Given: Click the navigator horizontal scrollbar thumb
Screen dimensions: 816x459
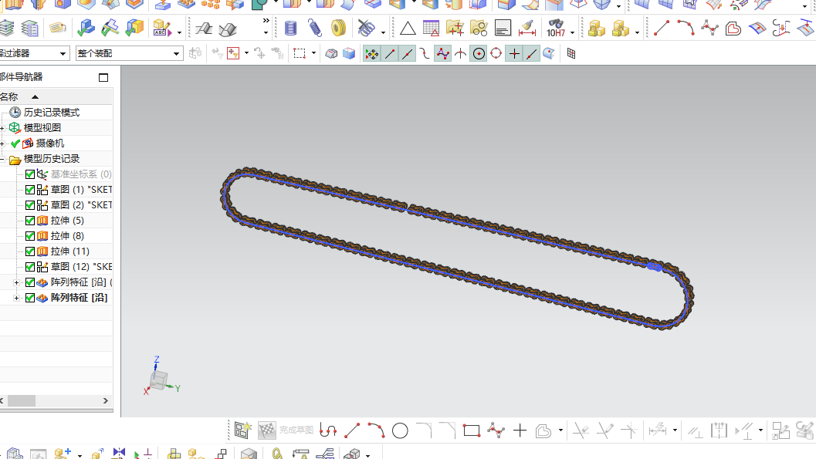Looking at the screenshot, I should tap(22, 401).
